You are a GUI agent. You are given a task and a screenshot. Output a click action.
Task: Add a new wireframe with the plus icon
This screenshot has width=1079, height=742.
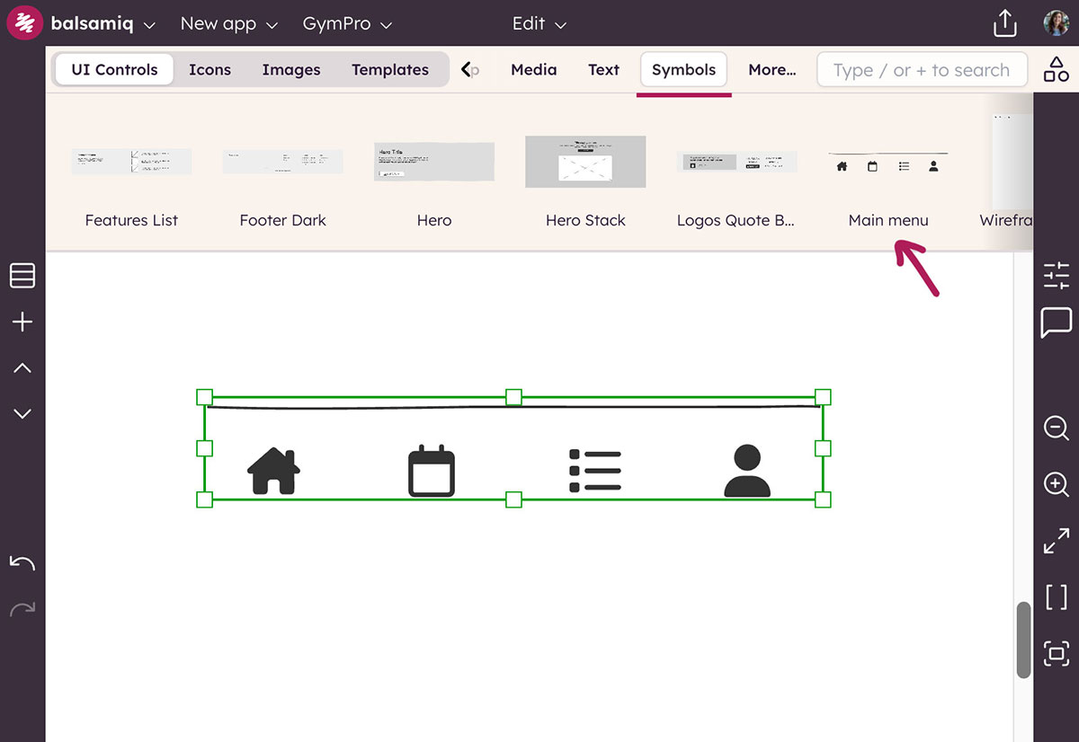pyautogui.click(x=22, y=322)
